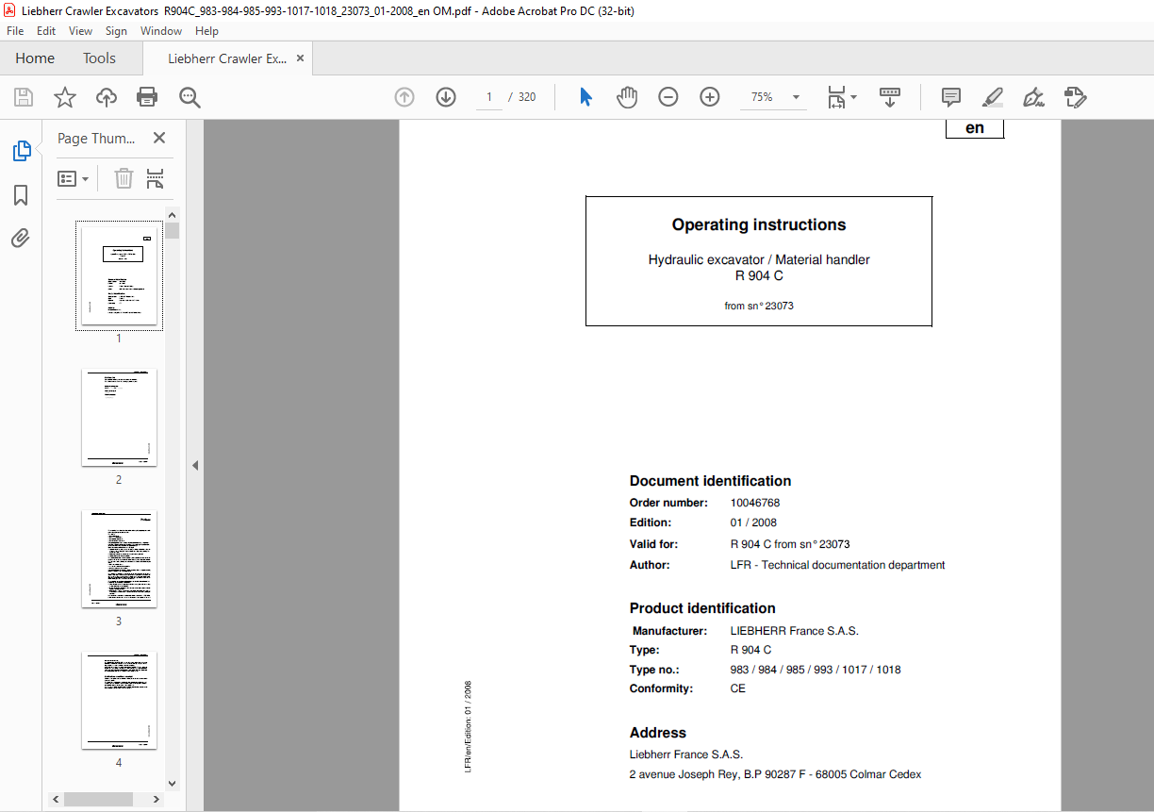Switch to the Tools tab
Screen dimensions: 1154x812
point(99,58)
